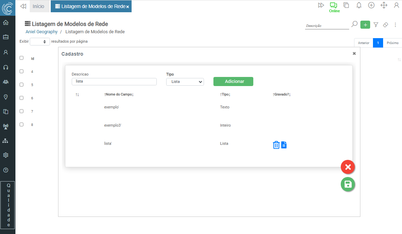The width and height of the screenshot is (402, 234).
Task: Click the green save floppy disk button
Action: click(348, 184)
